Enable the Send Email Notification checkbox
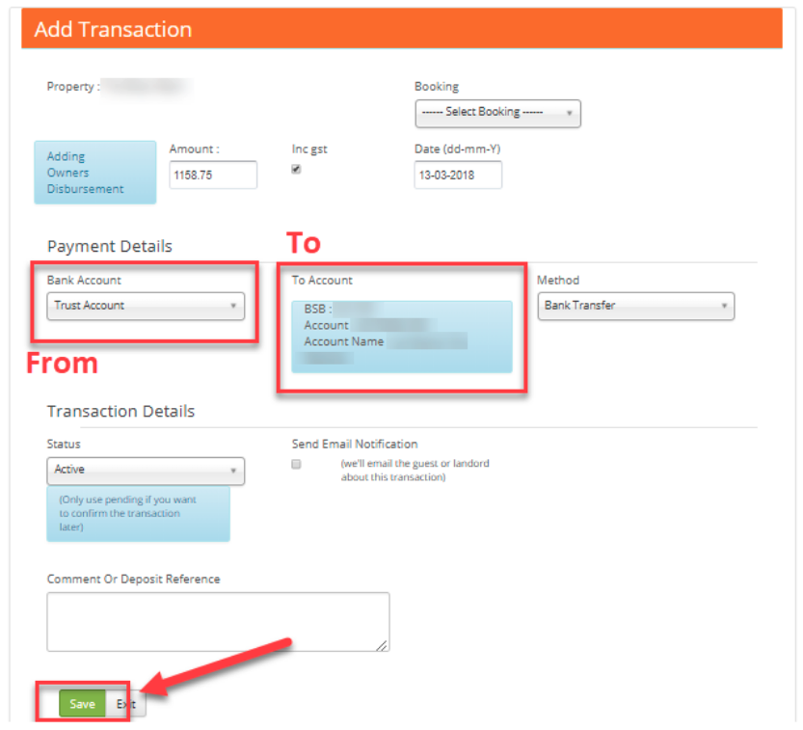This screenshot has height=730, width=803. (297, 464)
